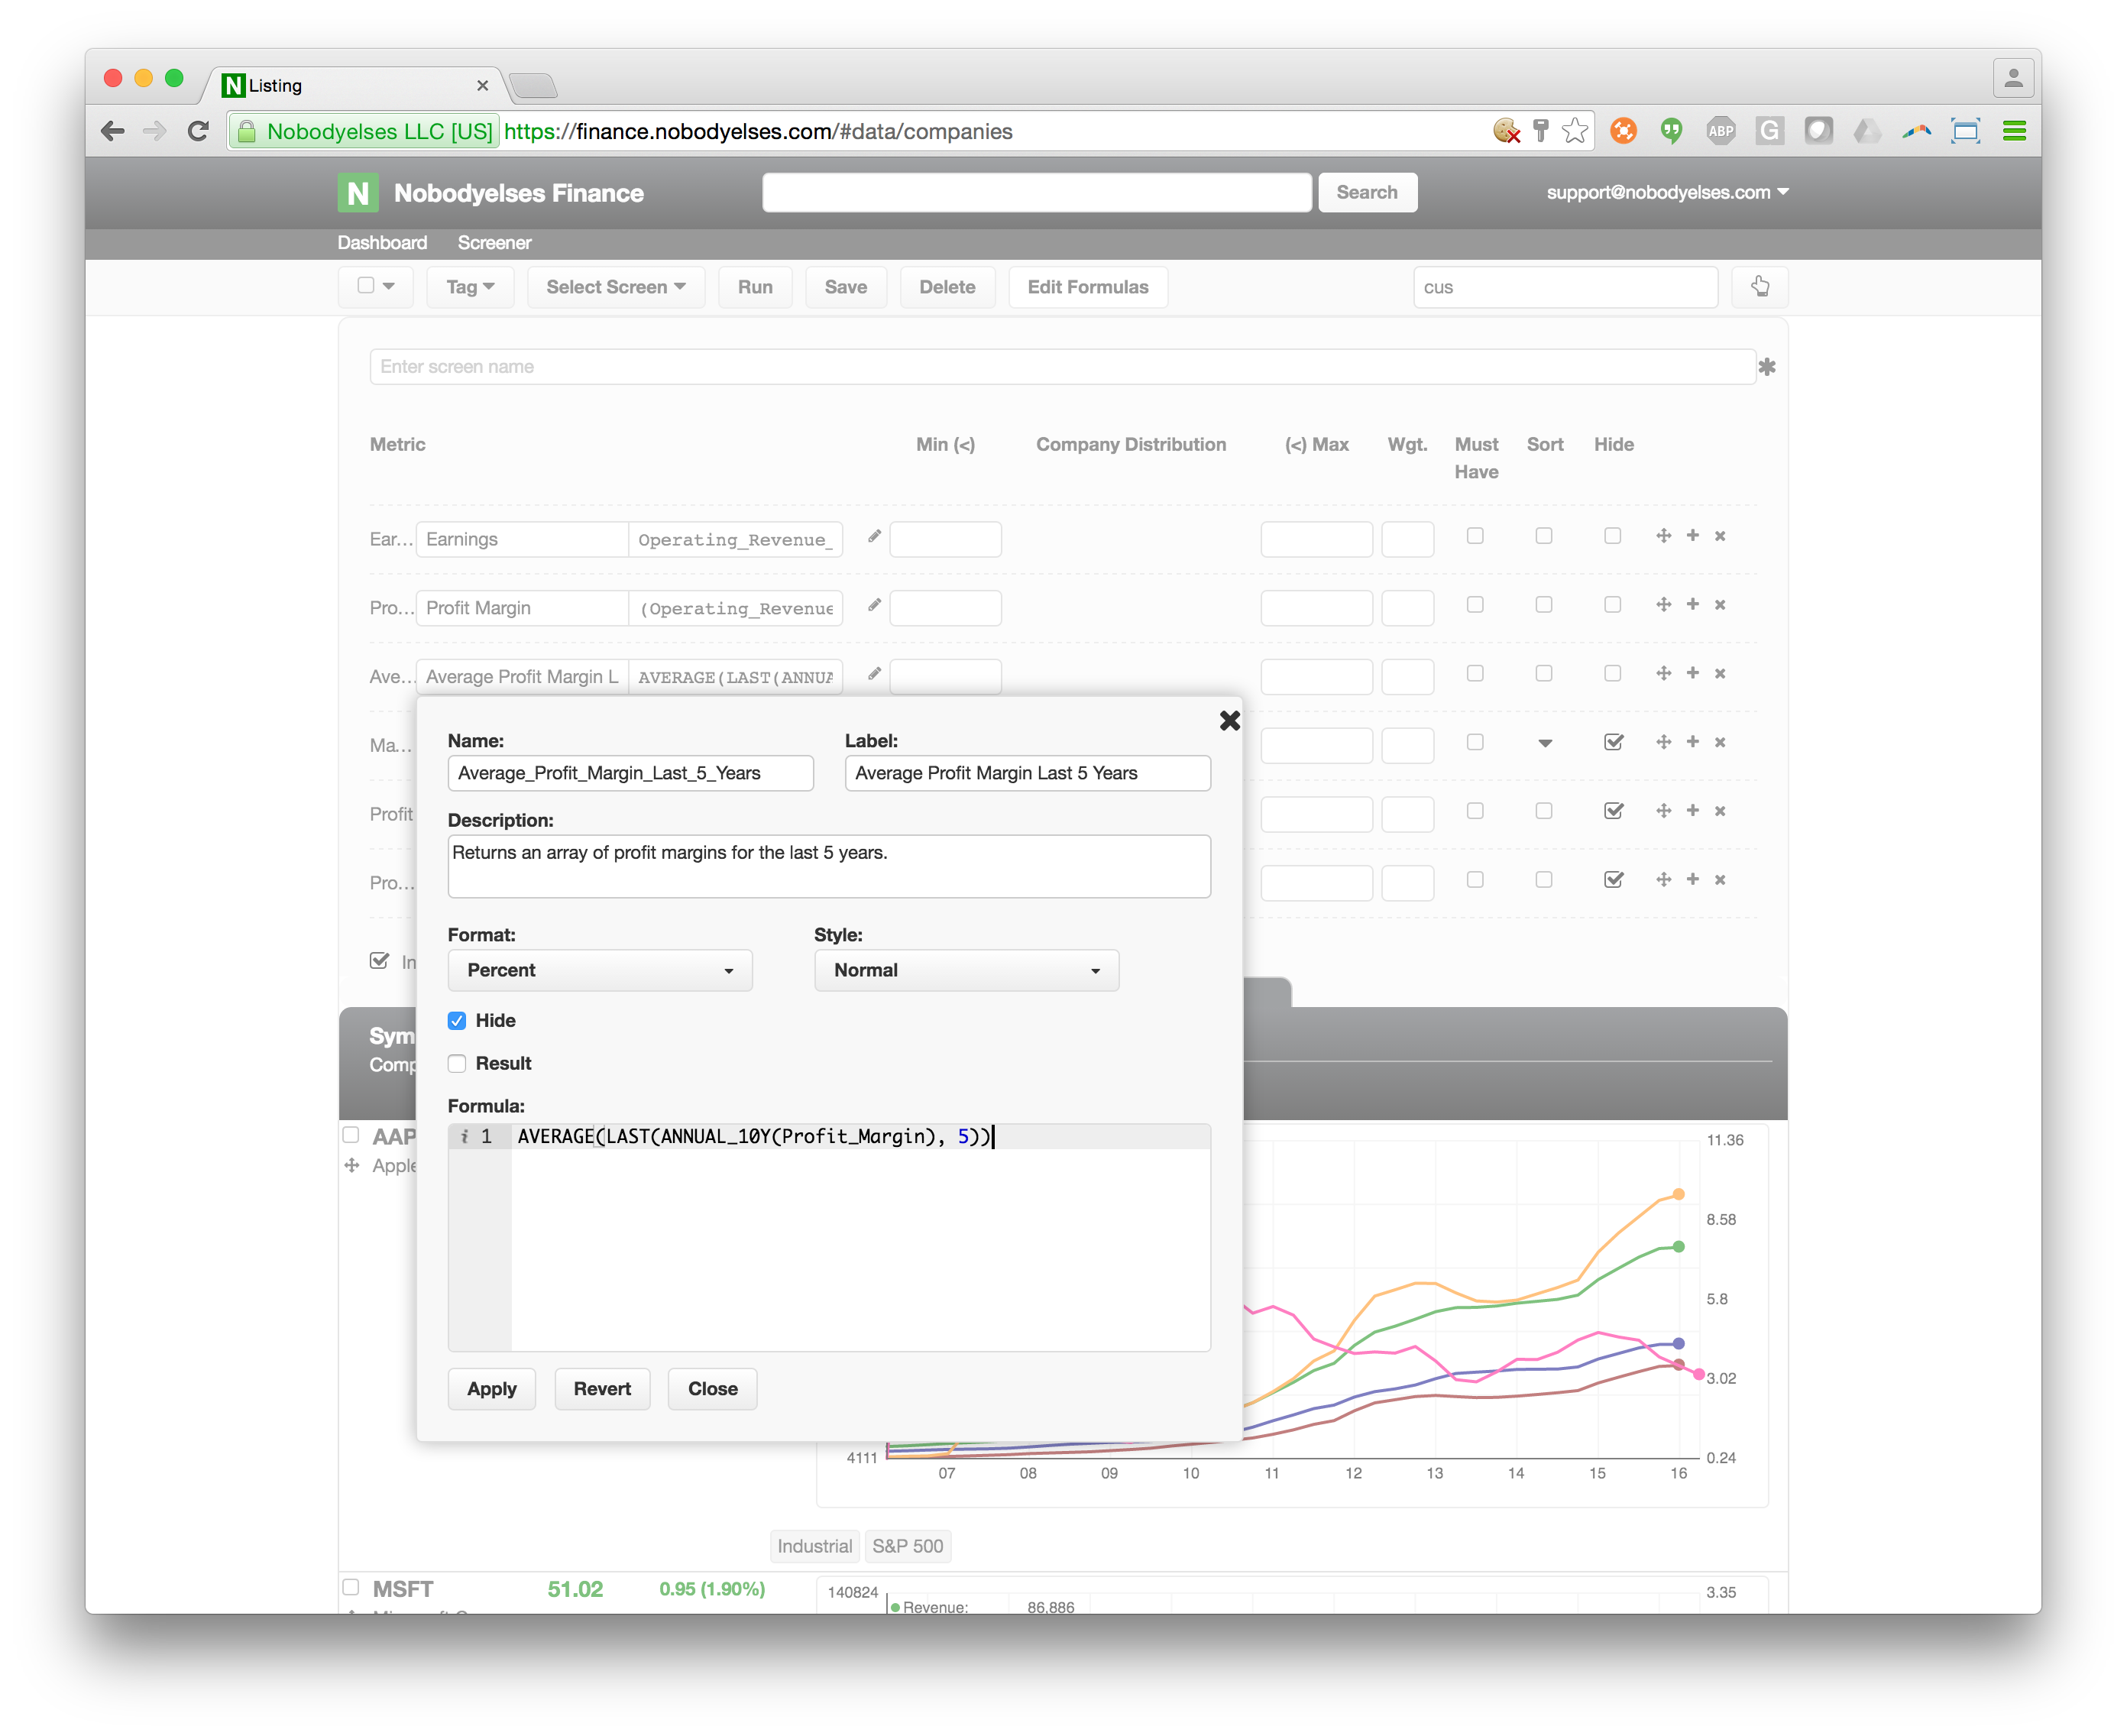Go to the Dashboard menu item
2127x1736 pixels.
382,243
